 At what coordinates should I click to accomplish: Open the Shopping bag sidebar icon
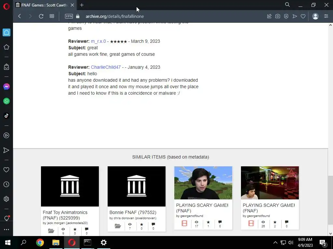click(7, 67)
